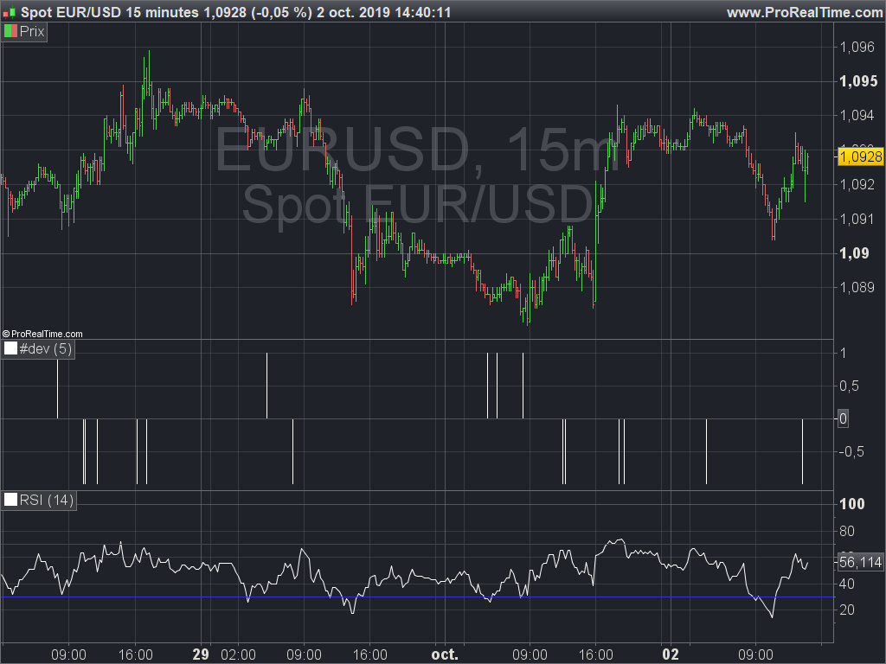Click the boxed 0 level on the dev axis
The height and width of the screenshot is (664, 886).
click(843, 418)
